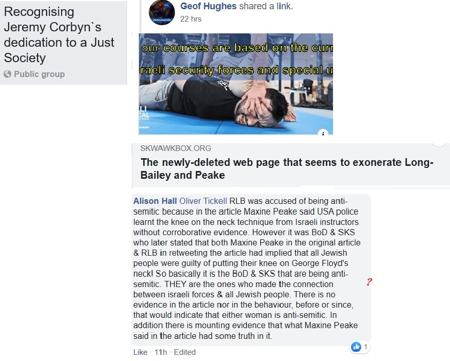This screenshot has height=361, width=450.
Task: Open the Recognising Jeremy Corbyn's dedication group title
Action: (x=59, y=35)
